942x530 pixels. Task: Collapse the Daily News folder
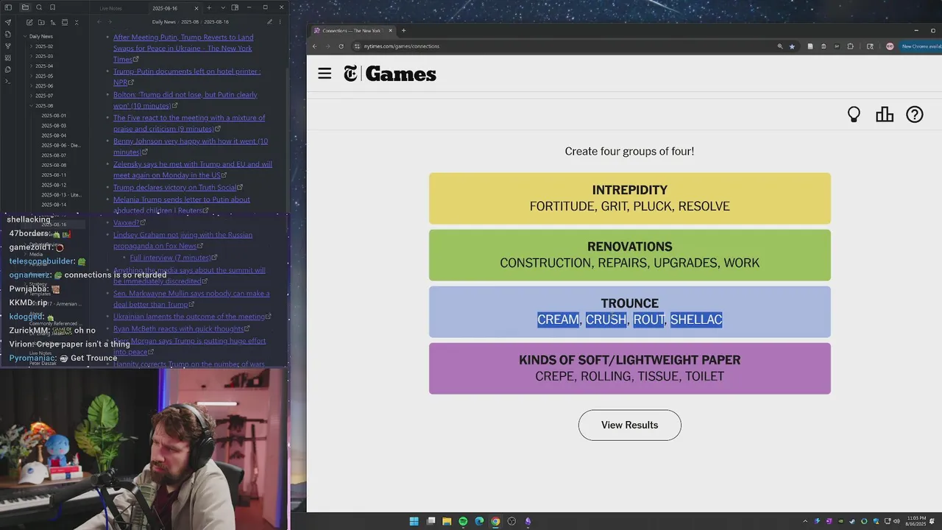40,36
